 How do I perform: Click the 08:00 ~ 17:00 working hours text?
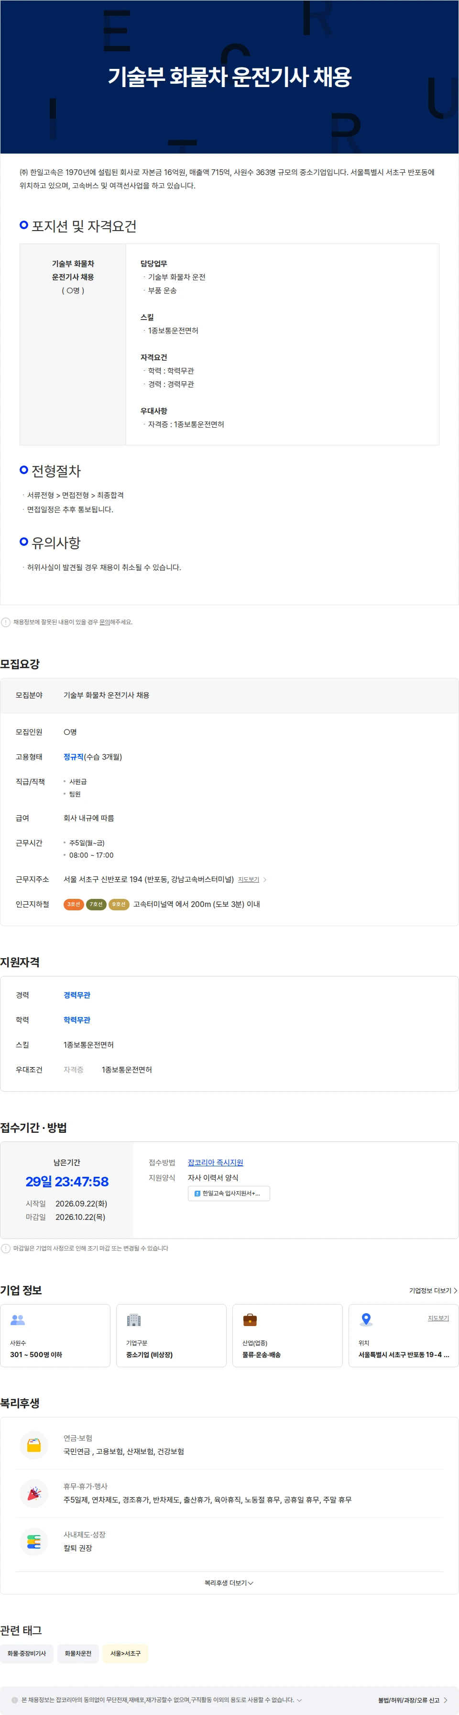pos(91,855)
